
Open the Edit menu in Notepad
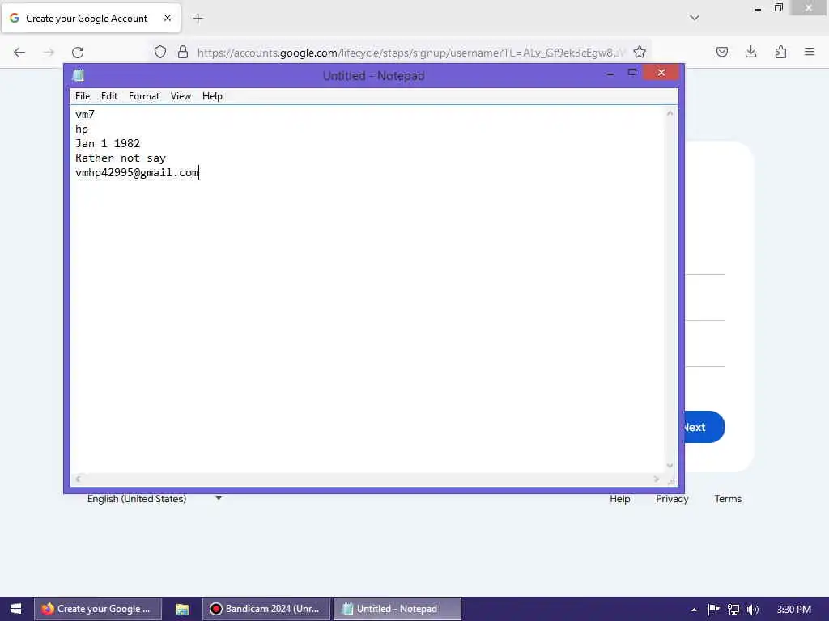[x=109, y=96]
